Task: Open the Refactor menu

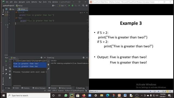Action: [34, 2]
